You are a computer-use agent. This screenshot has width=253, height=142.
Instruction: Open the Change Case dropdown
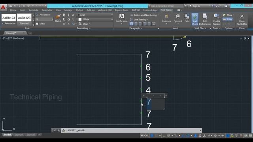pyautogui.click(x=74, y=24)
